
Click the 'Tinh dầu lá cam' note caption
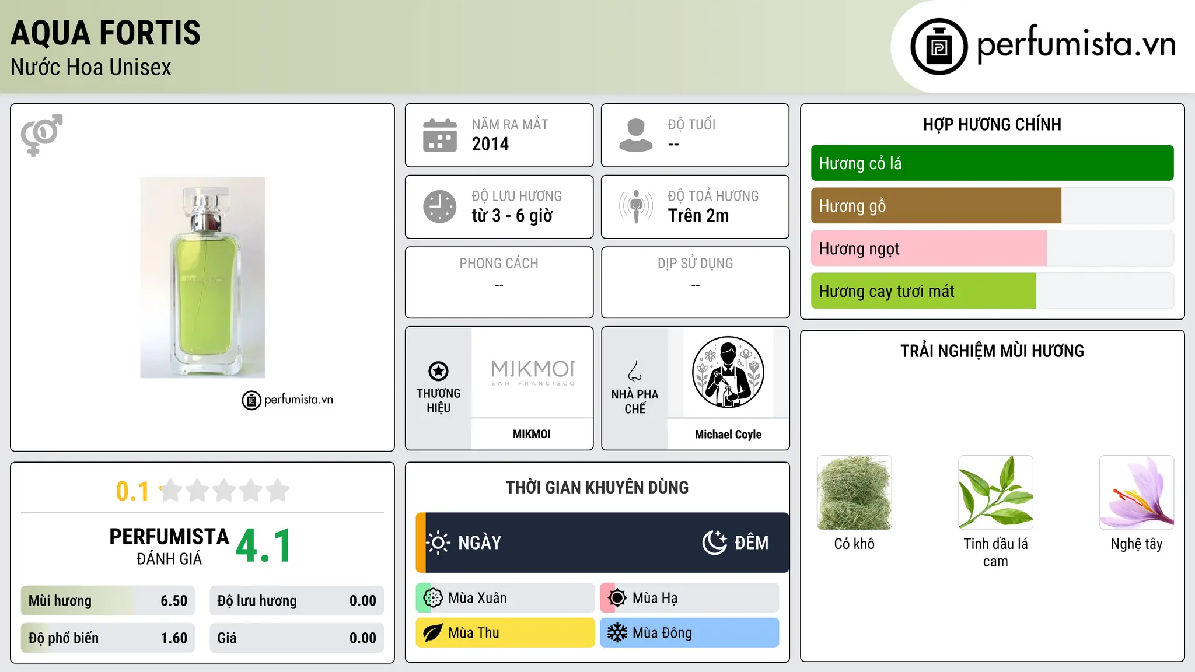click(x=995, y=552)
